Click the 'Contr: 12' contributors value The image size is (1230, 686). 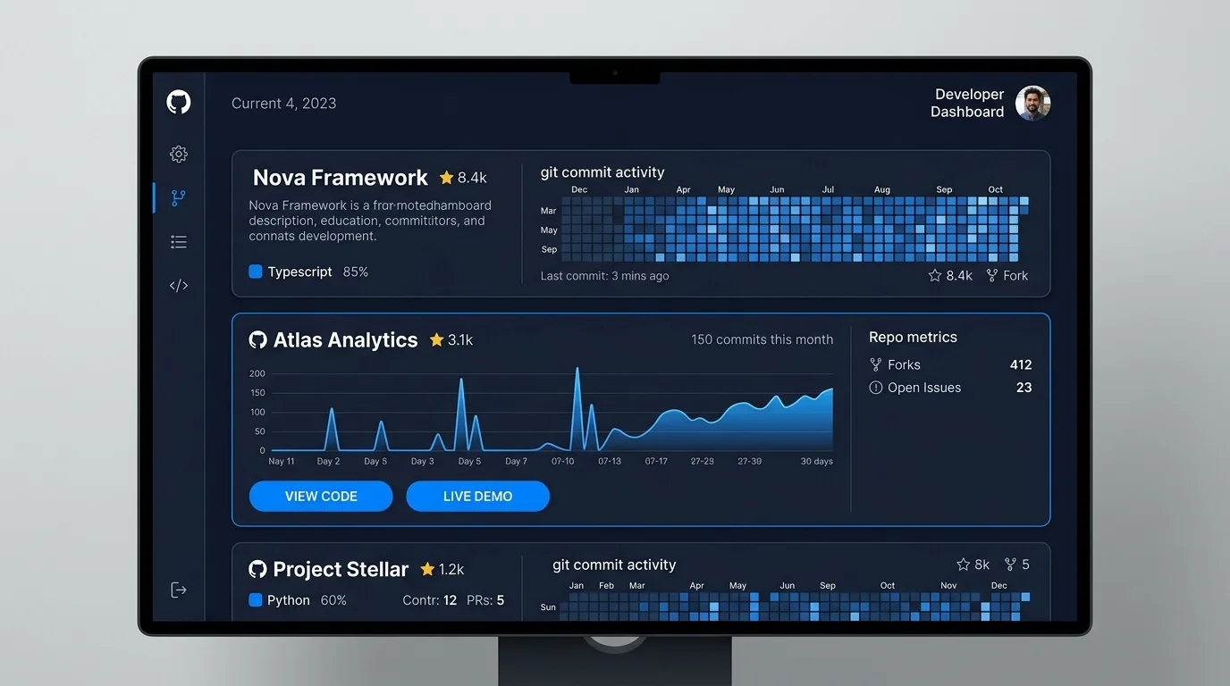429,600
